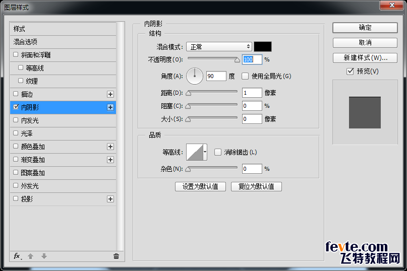Click the styles list vertical scrollbar
Image resolution: width=407 pixels, height=271 pixels.
120,136
